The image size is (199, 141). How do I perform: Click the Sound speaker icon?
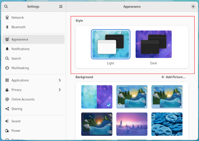[x=7, y=121]
